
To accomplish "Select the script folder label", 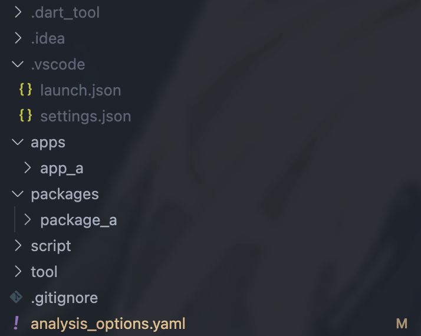I will [x=51, y=246].
